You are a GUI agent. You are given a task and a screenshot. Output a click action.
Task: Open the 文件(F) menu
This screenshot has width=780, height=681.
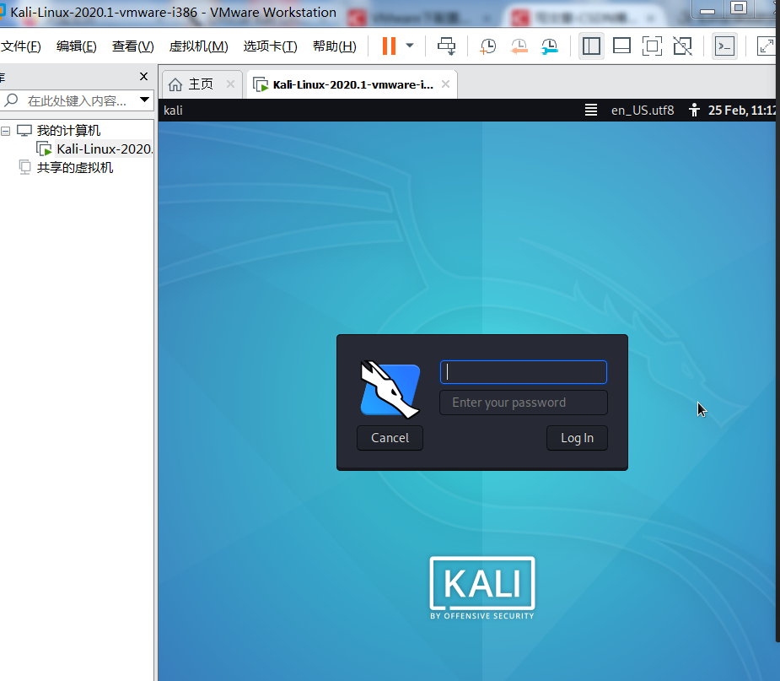coord(21,46)
